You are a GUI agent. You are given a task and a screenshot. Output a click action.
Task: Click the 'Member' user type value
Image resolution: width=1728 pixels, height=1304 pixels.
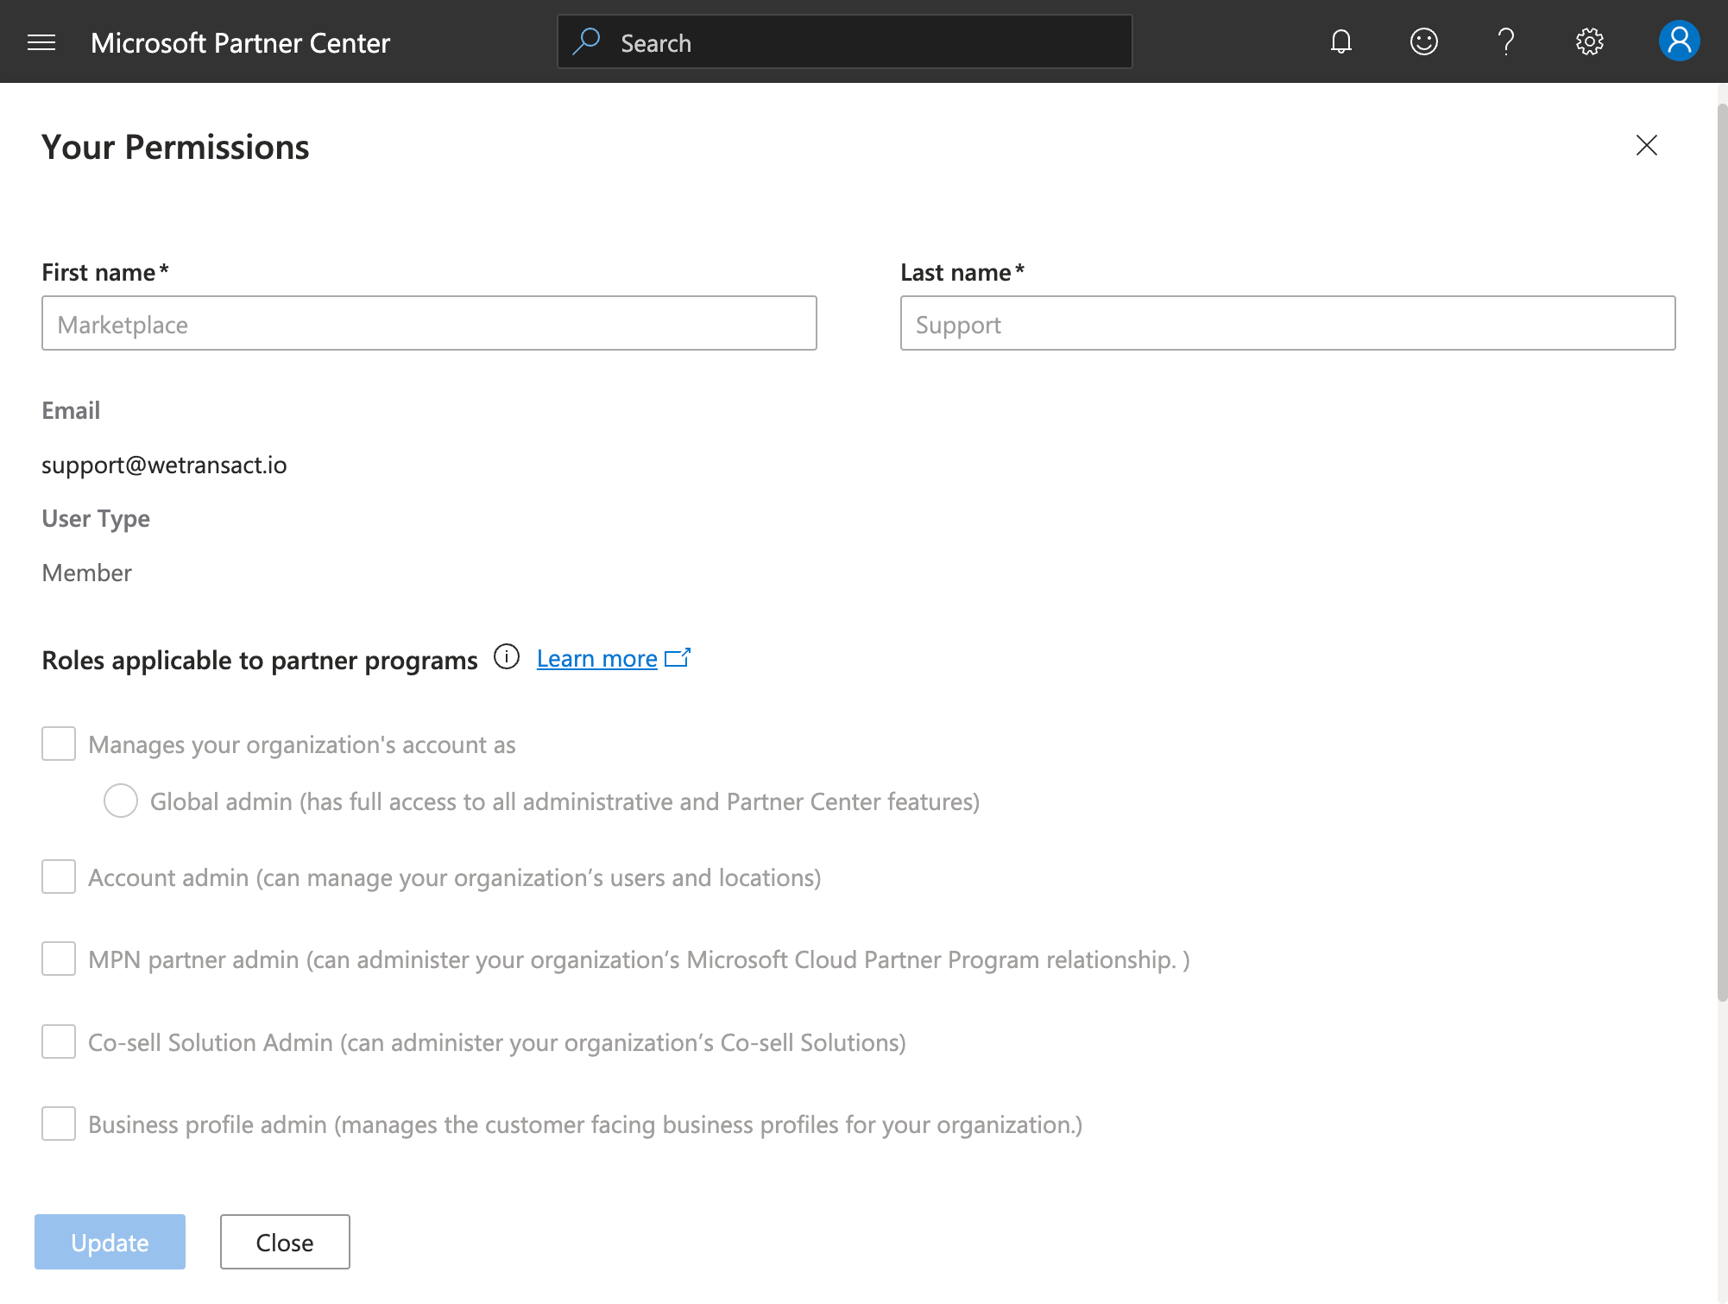click(87, 573)
